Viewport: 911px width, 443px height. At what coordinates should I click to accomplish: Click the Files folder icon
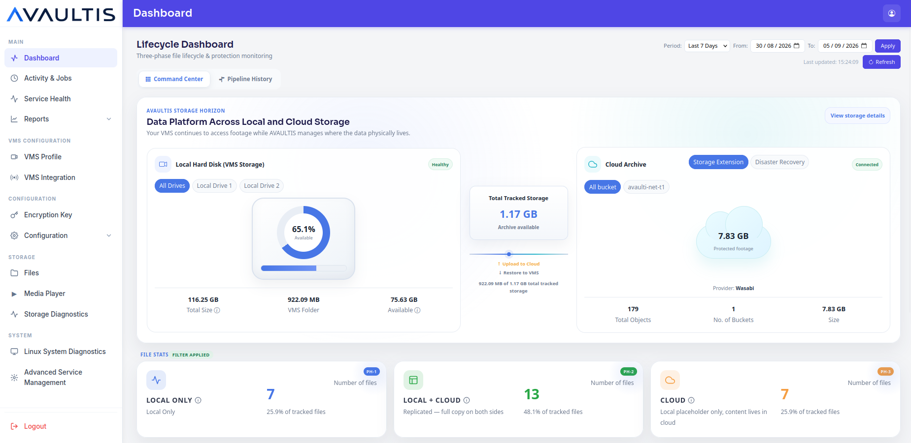click(x=14, y=273)
